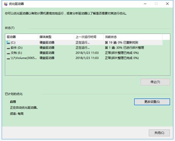Open 更改设置(S) settings
This screenshot has width=175, height=141.
tap(152, 102)
